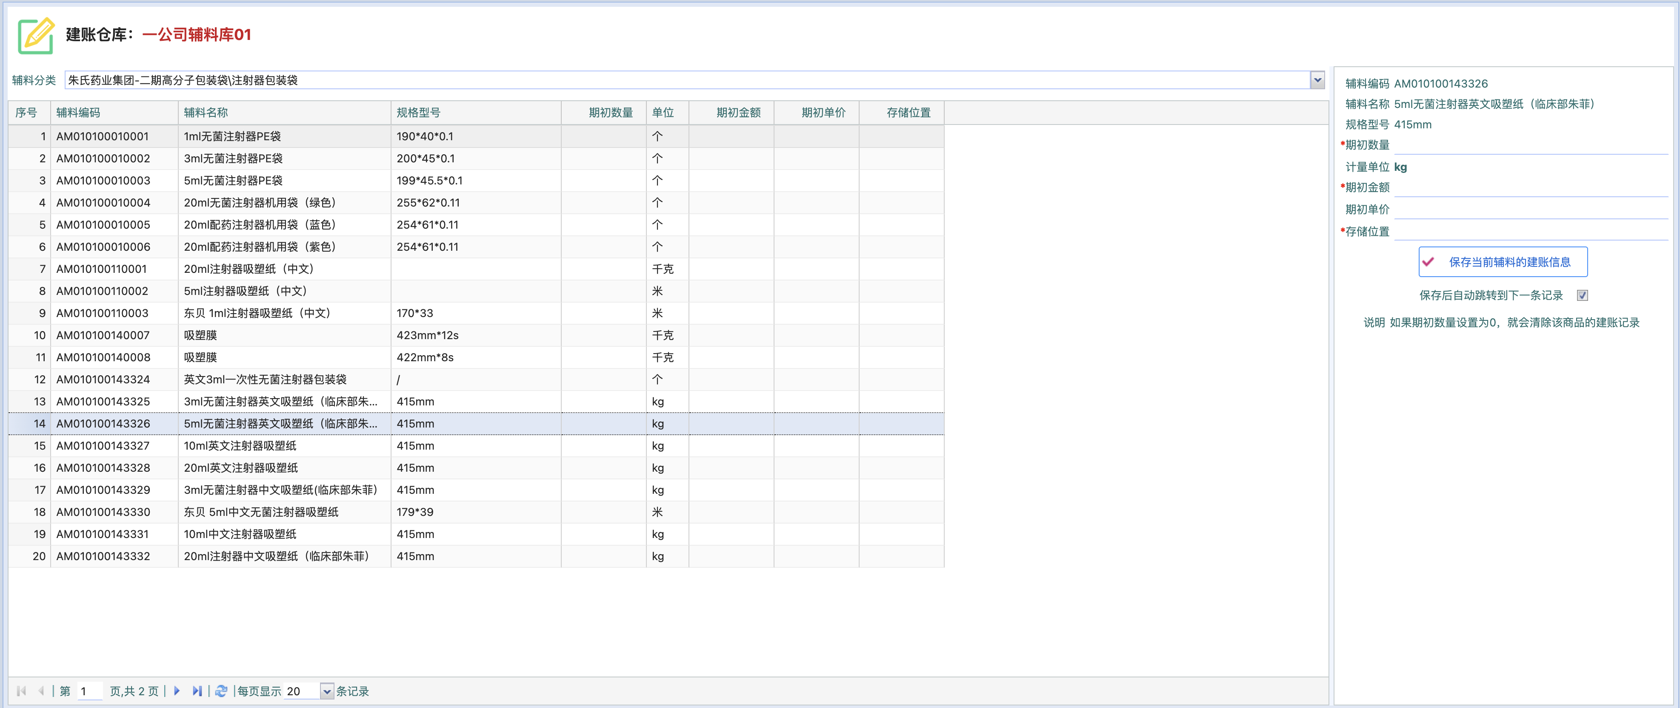The width and height of the screenshot is (1680, 708).
Task: Go to next page arrow
Action: pyautogui.click(x=177, y=691)
